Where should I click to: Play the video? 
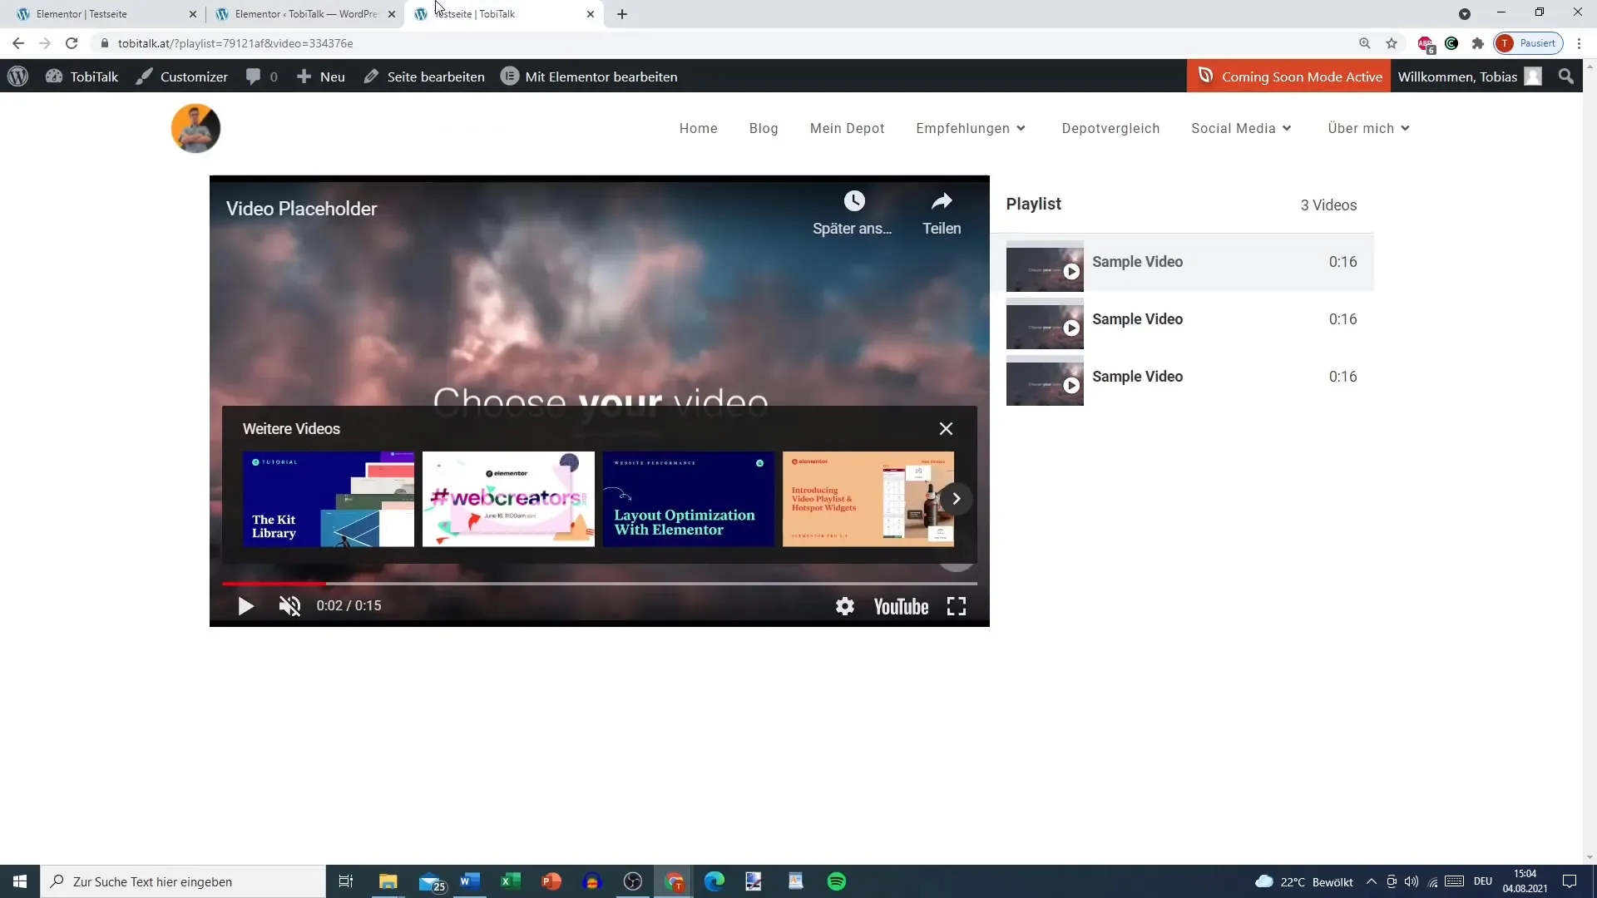pyautogui.click(x=245, y=606)
